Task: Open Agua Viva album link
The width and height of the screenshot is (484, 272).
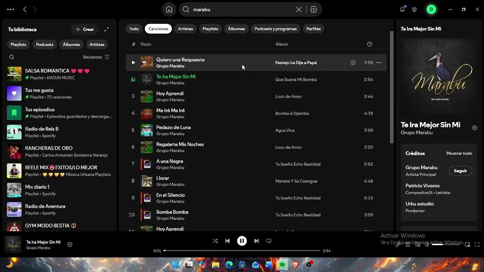Action: (x=285, y=130)
